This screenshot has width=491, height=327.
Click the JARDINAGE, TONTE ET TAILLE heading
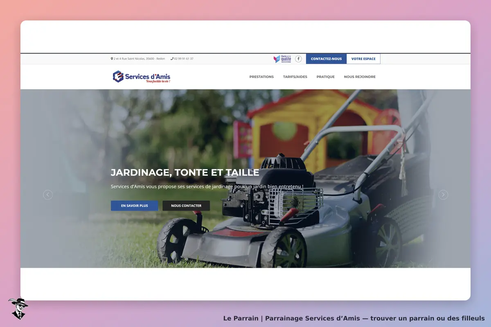185,172
